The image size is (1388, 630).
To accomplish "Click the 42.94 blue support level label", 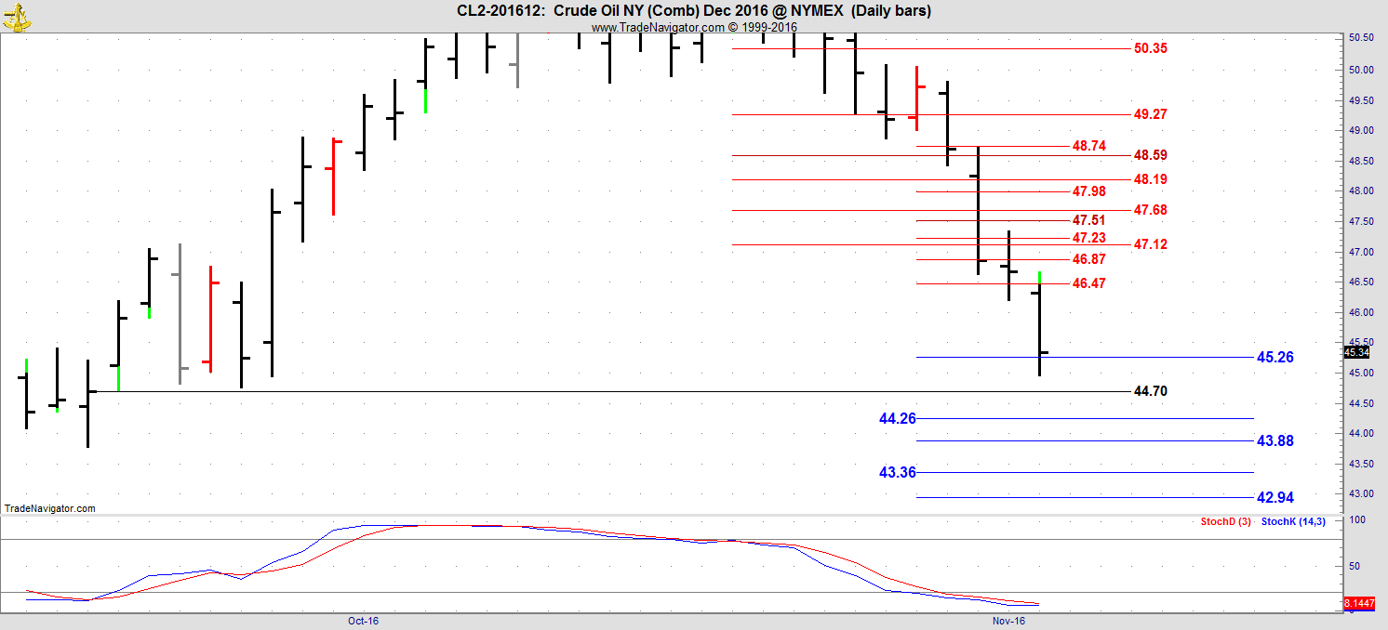I will [1275, 497].
